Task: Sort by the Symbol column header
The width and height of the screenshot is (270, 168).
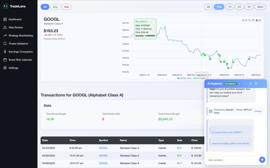Action: (x=104, y=140)
